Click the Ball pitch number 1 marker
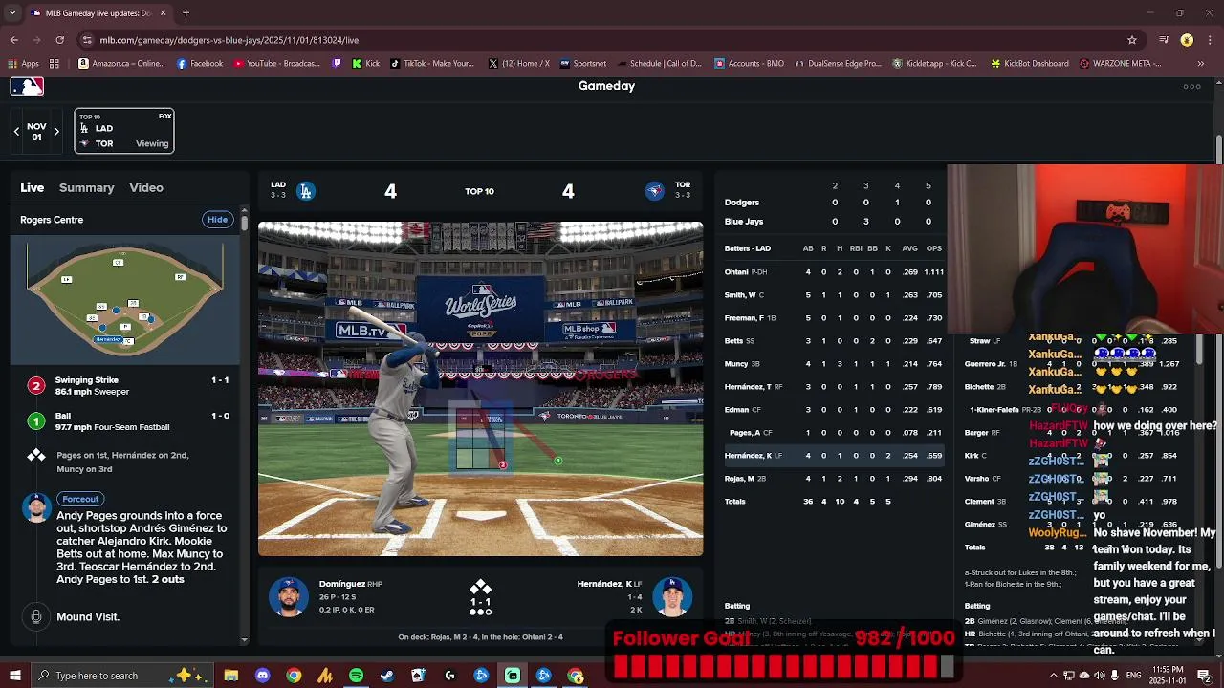The height and width of the screenshot is (688, 1224). pos(36,421)
